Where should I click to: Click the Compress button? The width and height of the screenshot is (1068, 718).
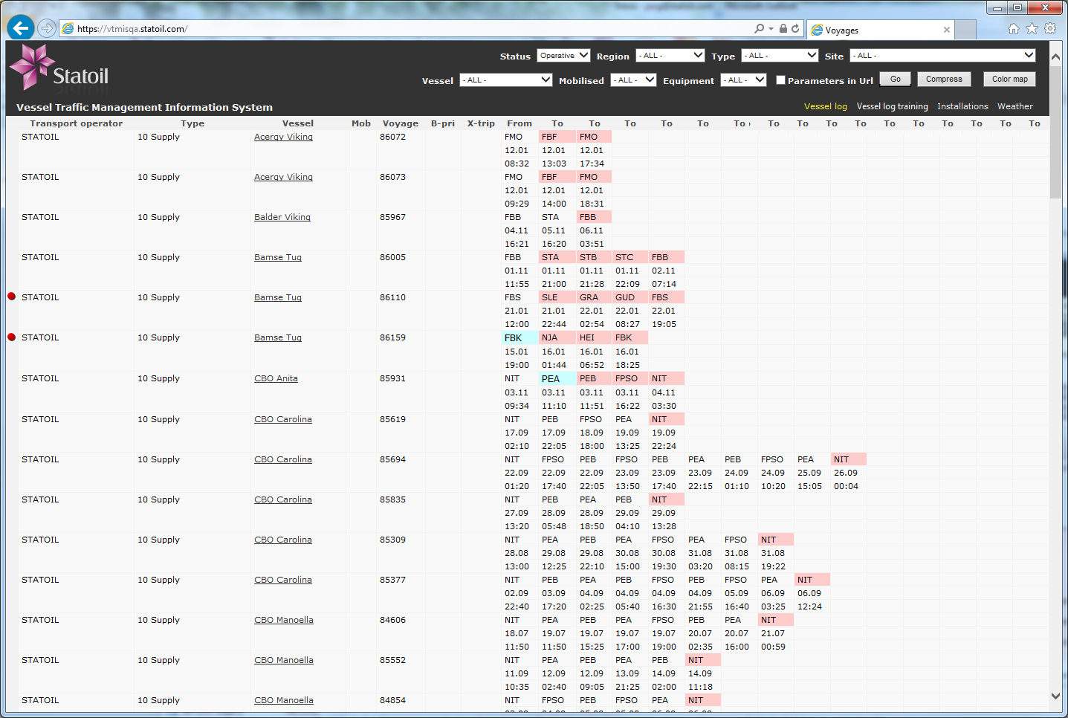pyautogui.click(x=944, y=80)
